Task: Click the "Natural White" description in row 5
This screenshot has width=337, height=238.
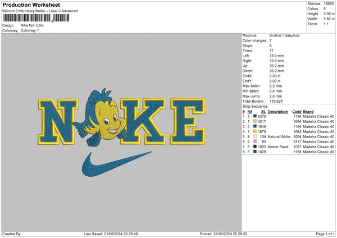Action: [x=279, y=136]
